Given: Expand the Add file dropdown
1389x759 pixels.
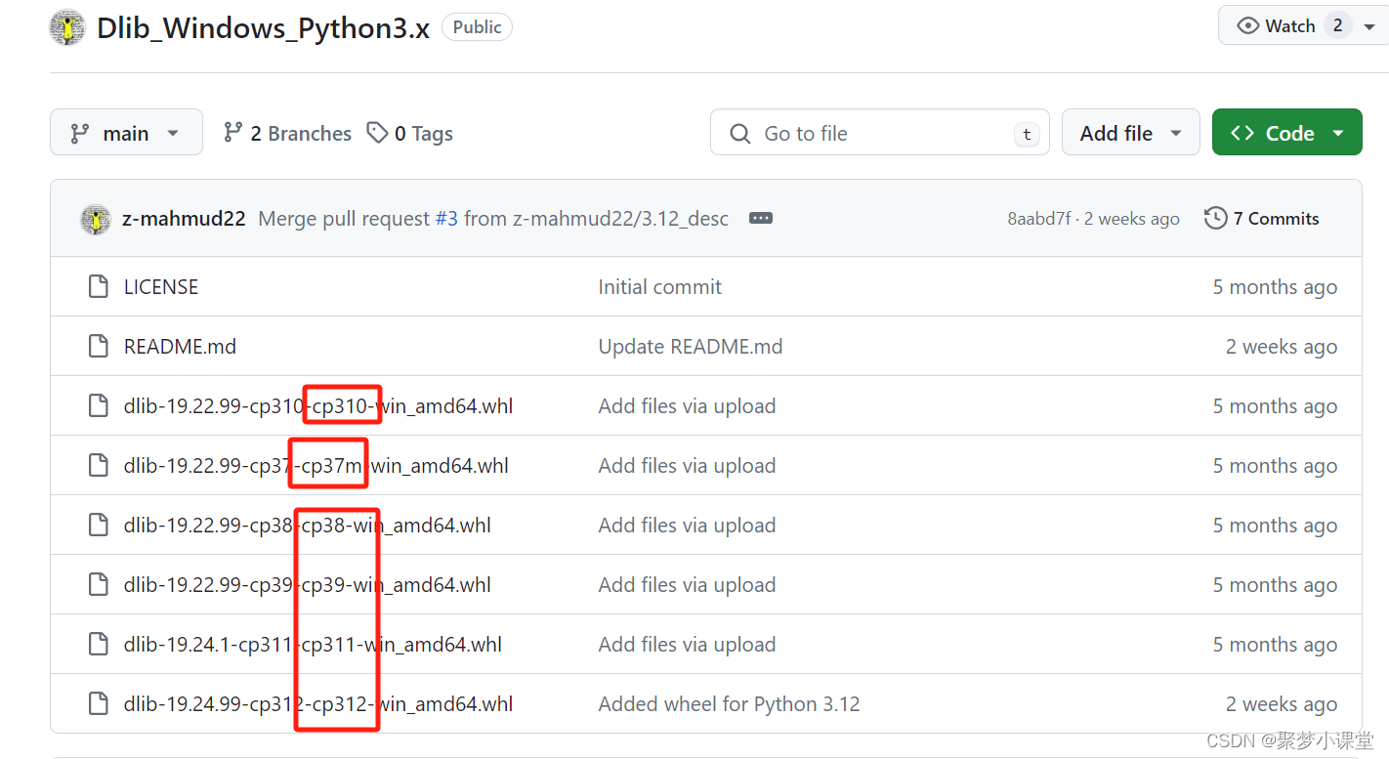Looking at the screenshot, I should pos(1130,132).
